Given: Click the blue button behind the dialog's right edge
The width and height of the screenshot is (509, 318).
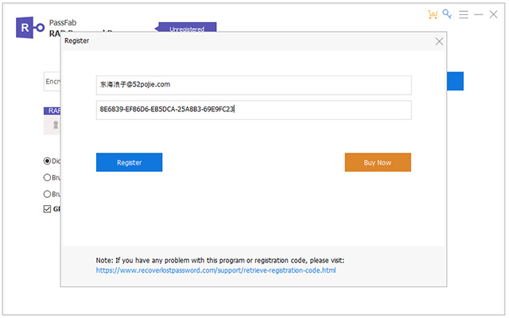Looking at the screenshot, I should (455, 81).
